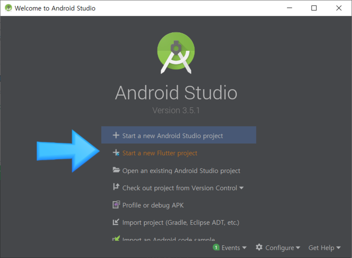Image resolution: width=352 pixels, height=258 pixels.
Task: Click the Version 3.5.1 text
Action: (x=176, y=110)
